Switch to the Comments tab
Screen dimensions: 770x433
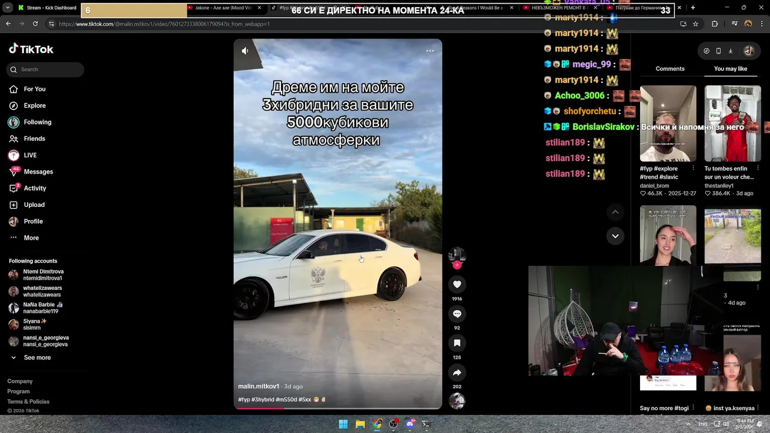click(x=670, y=69)
